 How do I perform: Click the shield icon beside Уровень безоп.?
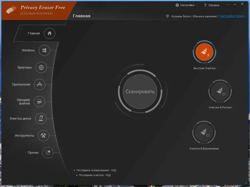coord(167,16)
